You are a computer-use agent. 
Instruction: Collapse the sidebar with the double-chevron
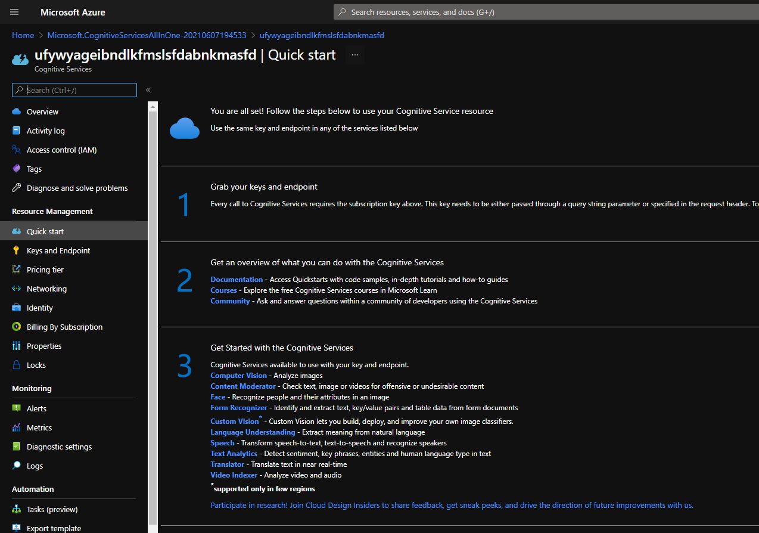pyautogui.click(x=148, y=90)
